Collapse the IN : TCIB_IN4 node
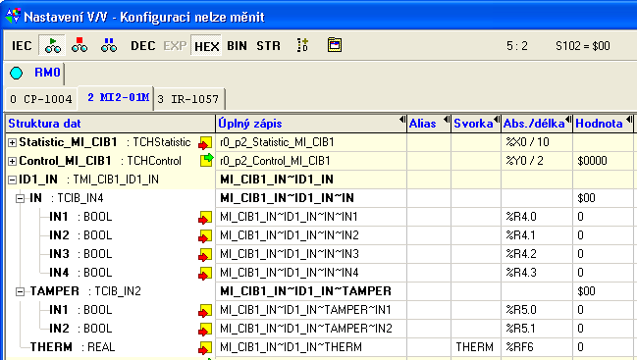This screenshot has height=360, width=637. (20, 198)
